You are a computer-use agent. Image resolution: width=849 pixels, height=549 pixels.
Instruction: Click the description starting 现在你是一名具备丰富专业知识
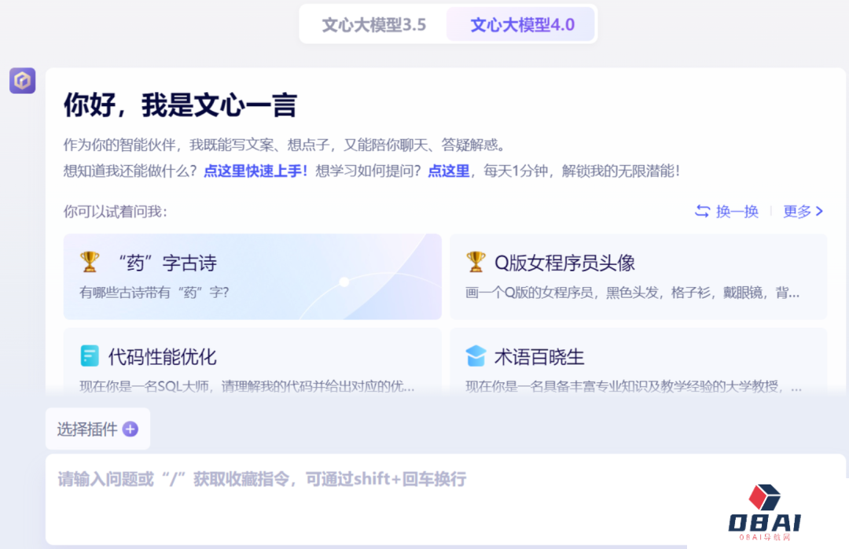tap(634, 386)
